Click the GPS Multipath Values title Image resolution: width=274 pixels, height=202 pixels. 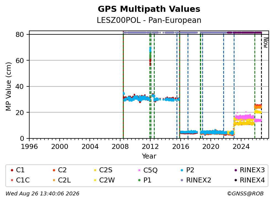pyautogui.click(x=149, y=9)
